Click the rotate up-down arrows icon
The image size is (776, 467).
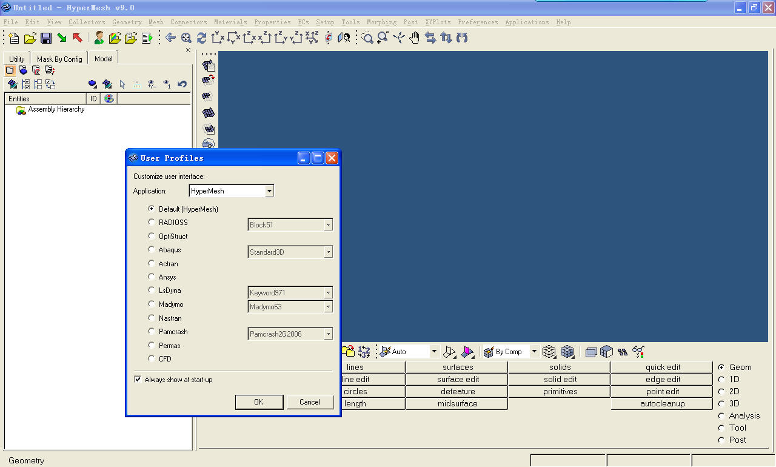pyautogui.click(x=446, y=38)
